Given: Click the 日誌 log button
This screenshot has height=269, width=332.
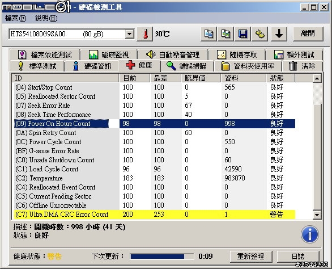Looking at the screenshot, I should [298, 257].
